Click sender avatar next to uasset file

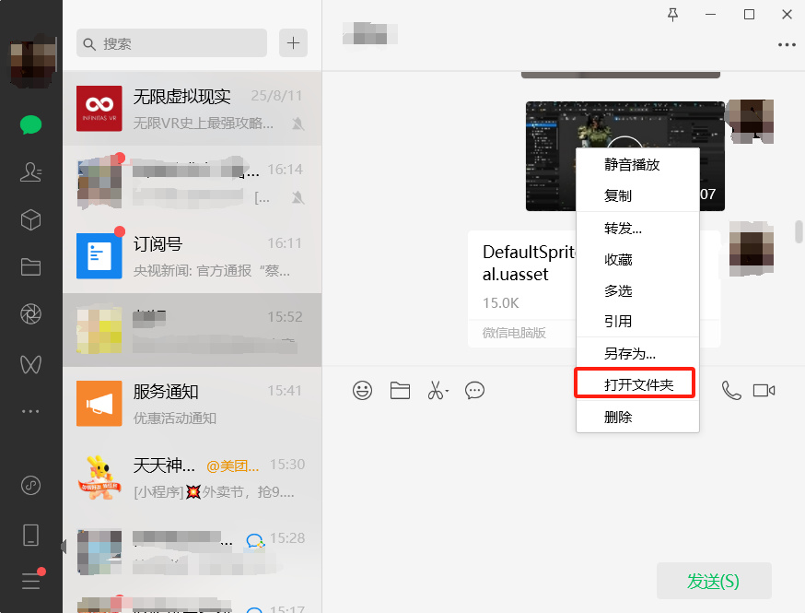pyautogui.click(x=751, y=248)
